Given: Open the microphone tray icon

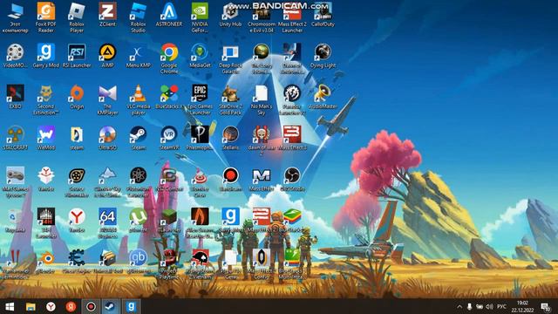Looking at the screenshot, I should tap(469, 306).
